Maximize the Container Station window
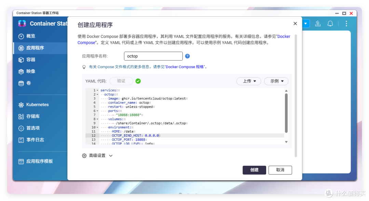Screen dimensions: 369x201 (x=344, y=13)
